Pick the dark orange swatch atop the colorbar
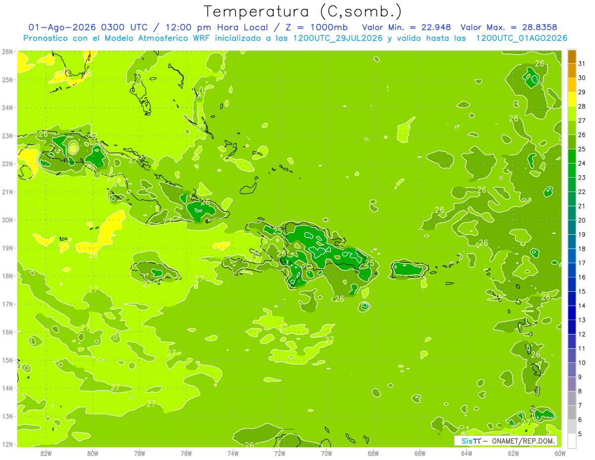The image size is (595, 460). coord(572,57)
